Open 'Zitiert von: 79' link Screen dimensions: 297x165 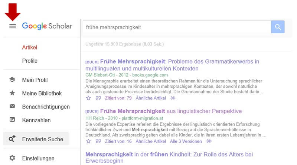(118, 98)
